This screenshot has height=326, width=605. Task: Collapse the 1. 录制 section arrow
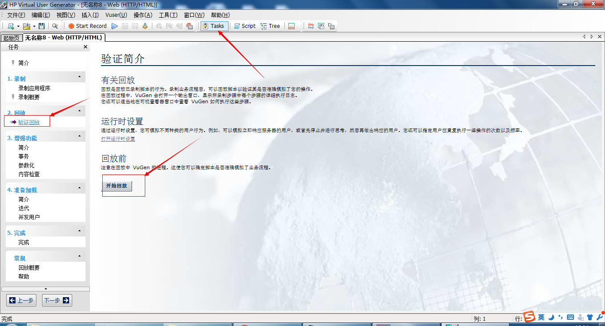click(80, 77)
